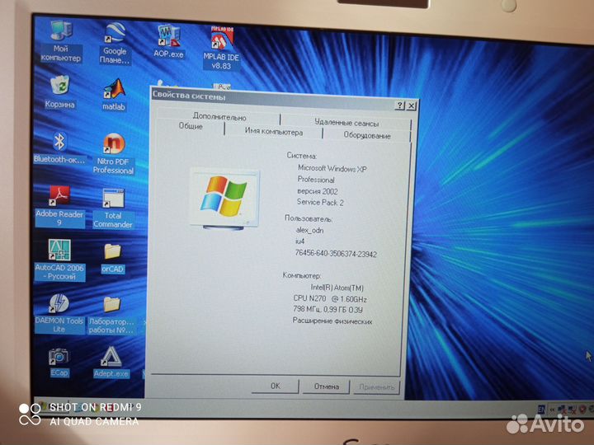This screenshot has width=594, height=445.
Task: Select the ECap camera icon
Action: (59, 363)
